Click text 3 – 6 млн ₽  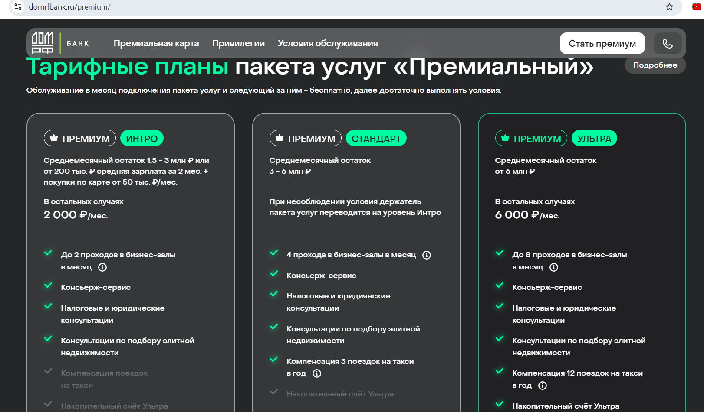(x=290, y=171)
